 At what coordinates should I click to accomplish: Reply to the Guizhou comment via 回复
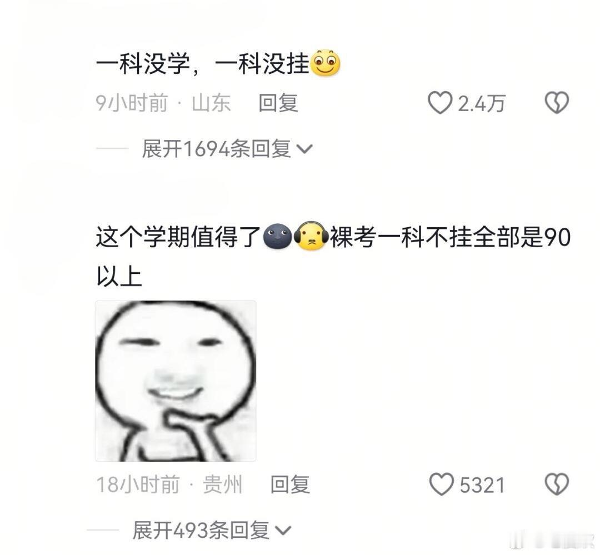coord(290,484)
